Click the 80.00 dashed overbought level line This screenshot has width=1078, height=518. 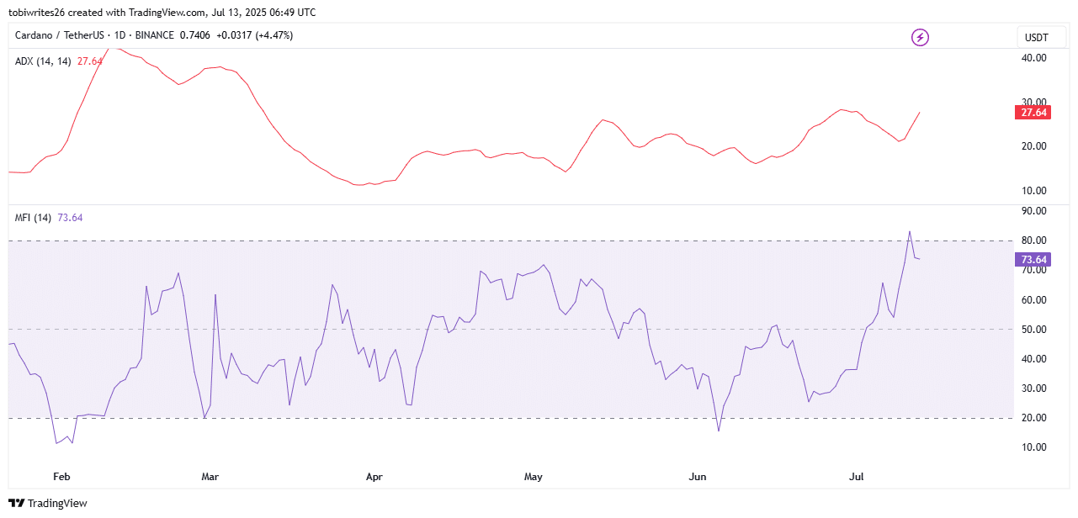pyautogui.click(x=505, y=242)
